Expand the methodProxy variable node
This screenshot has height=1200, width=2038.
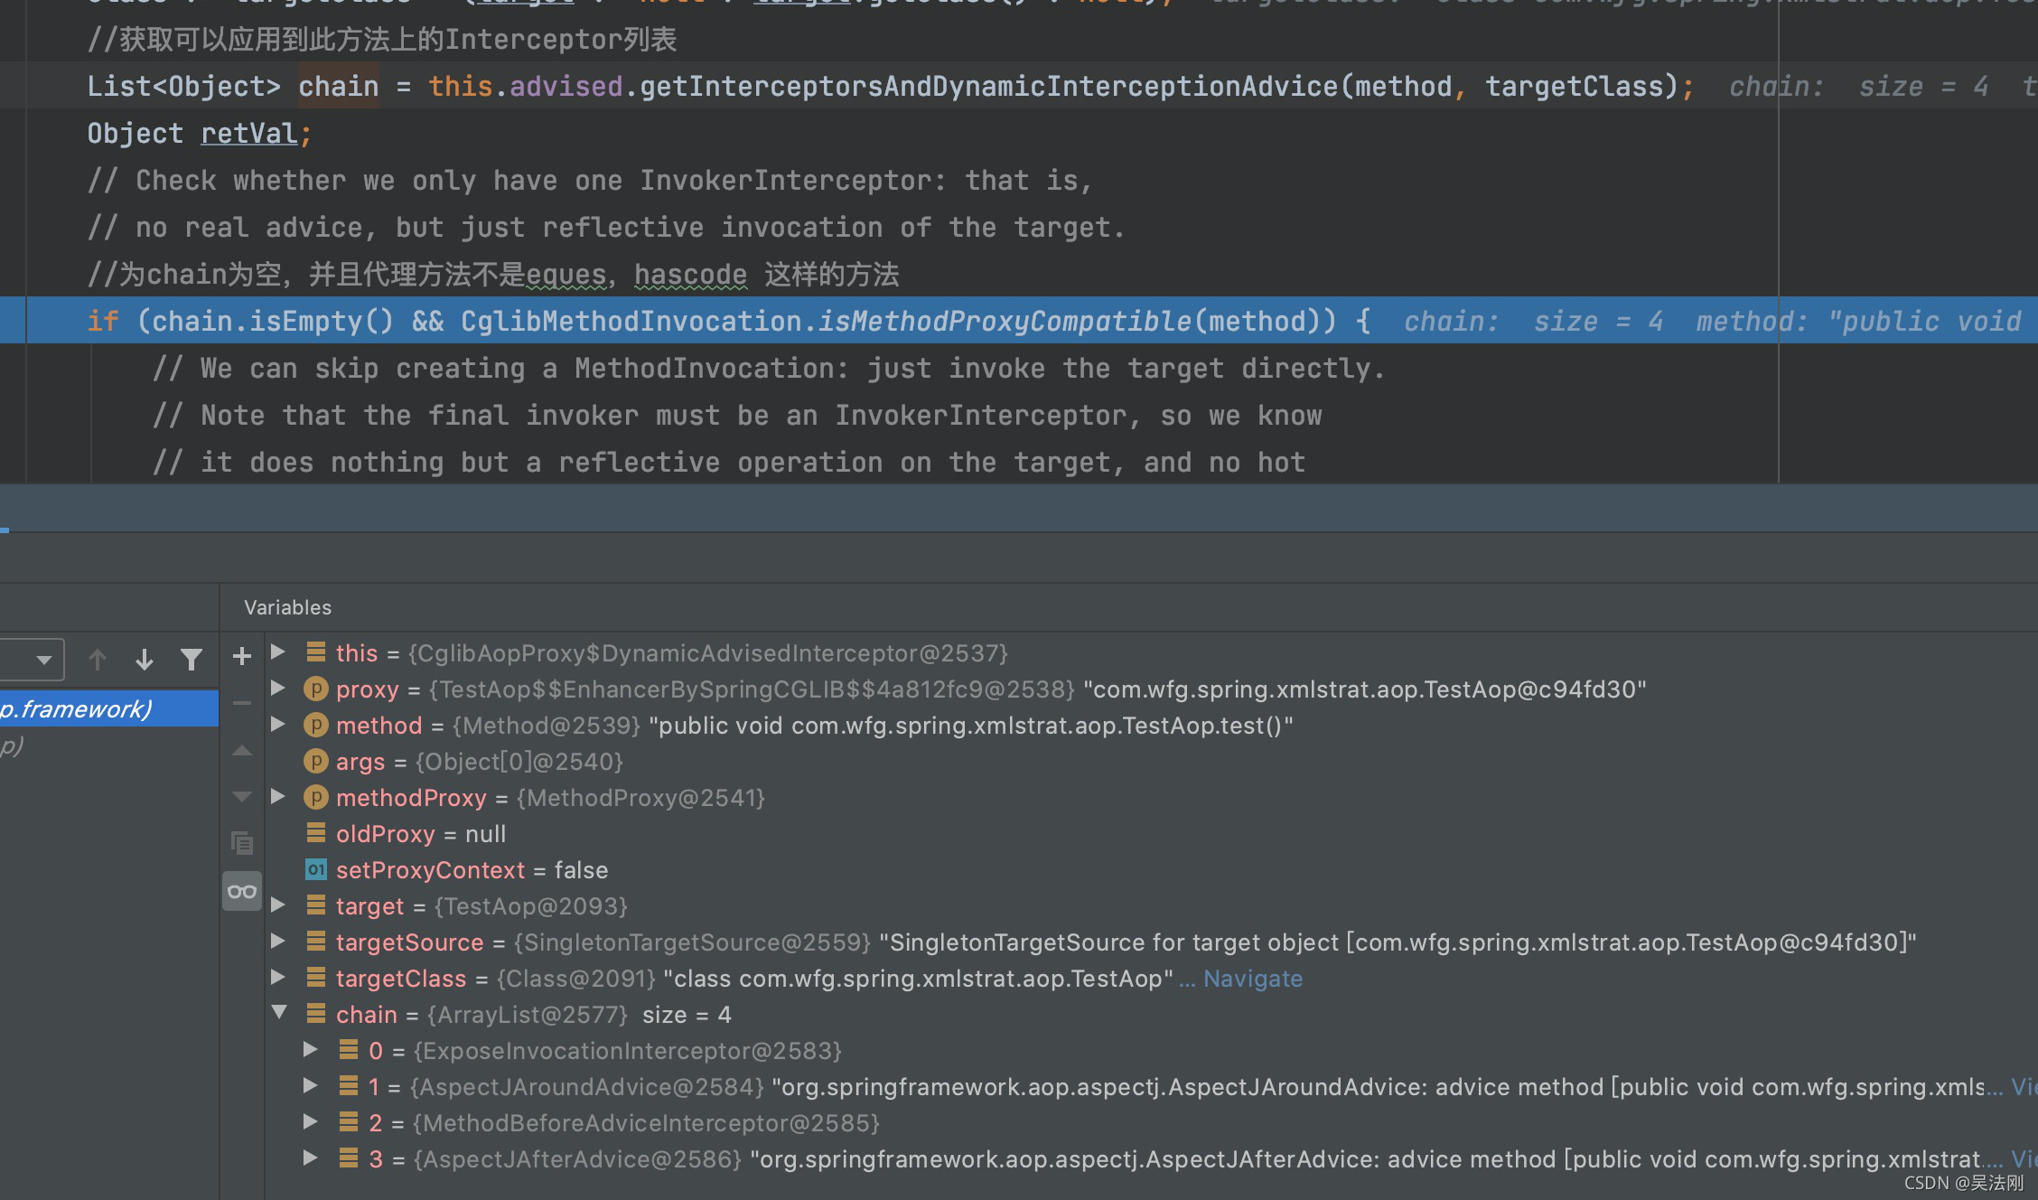pyautogui.click(x=278, y=797)
